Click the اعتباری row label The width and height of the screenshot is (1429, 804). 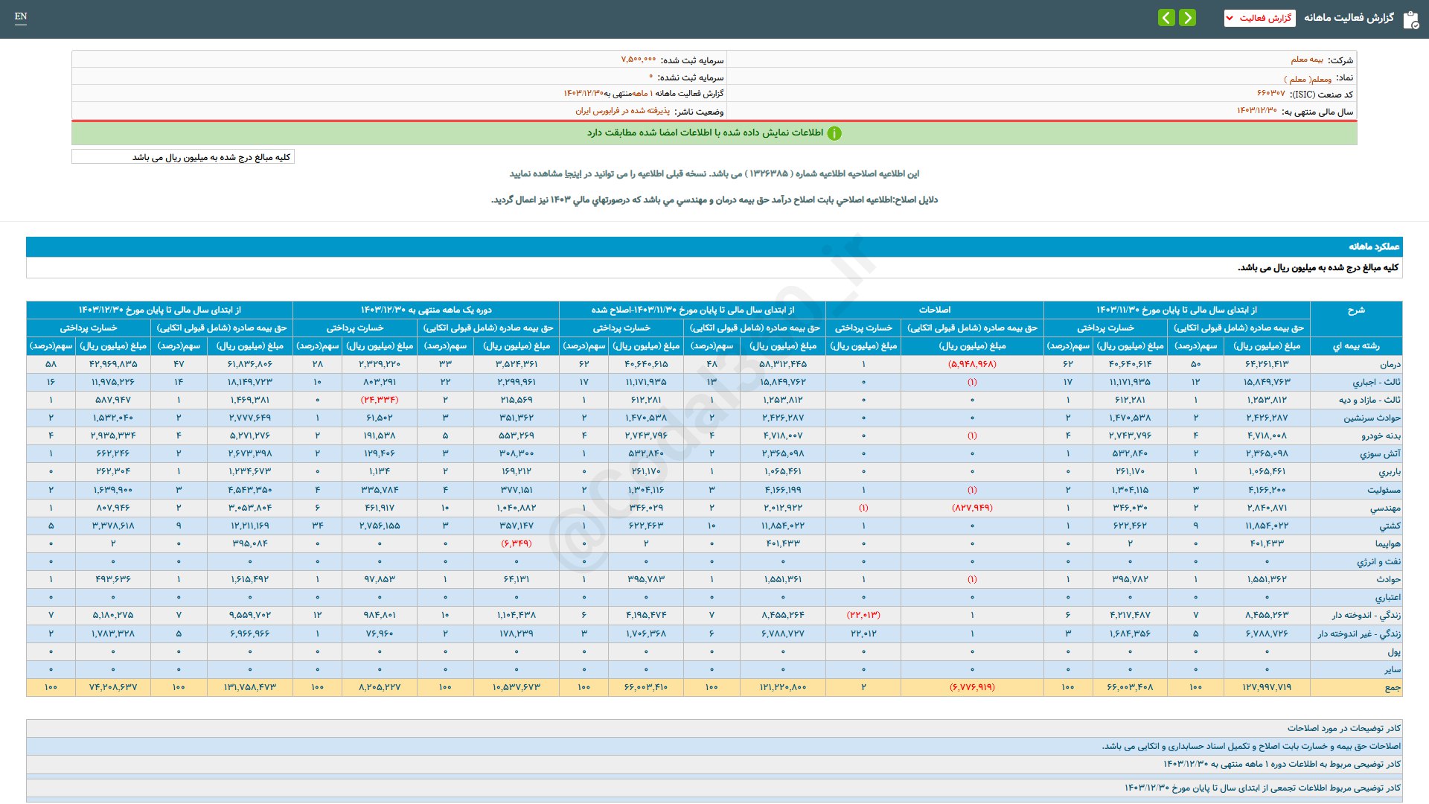click(x=1387, y=597)
